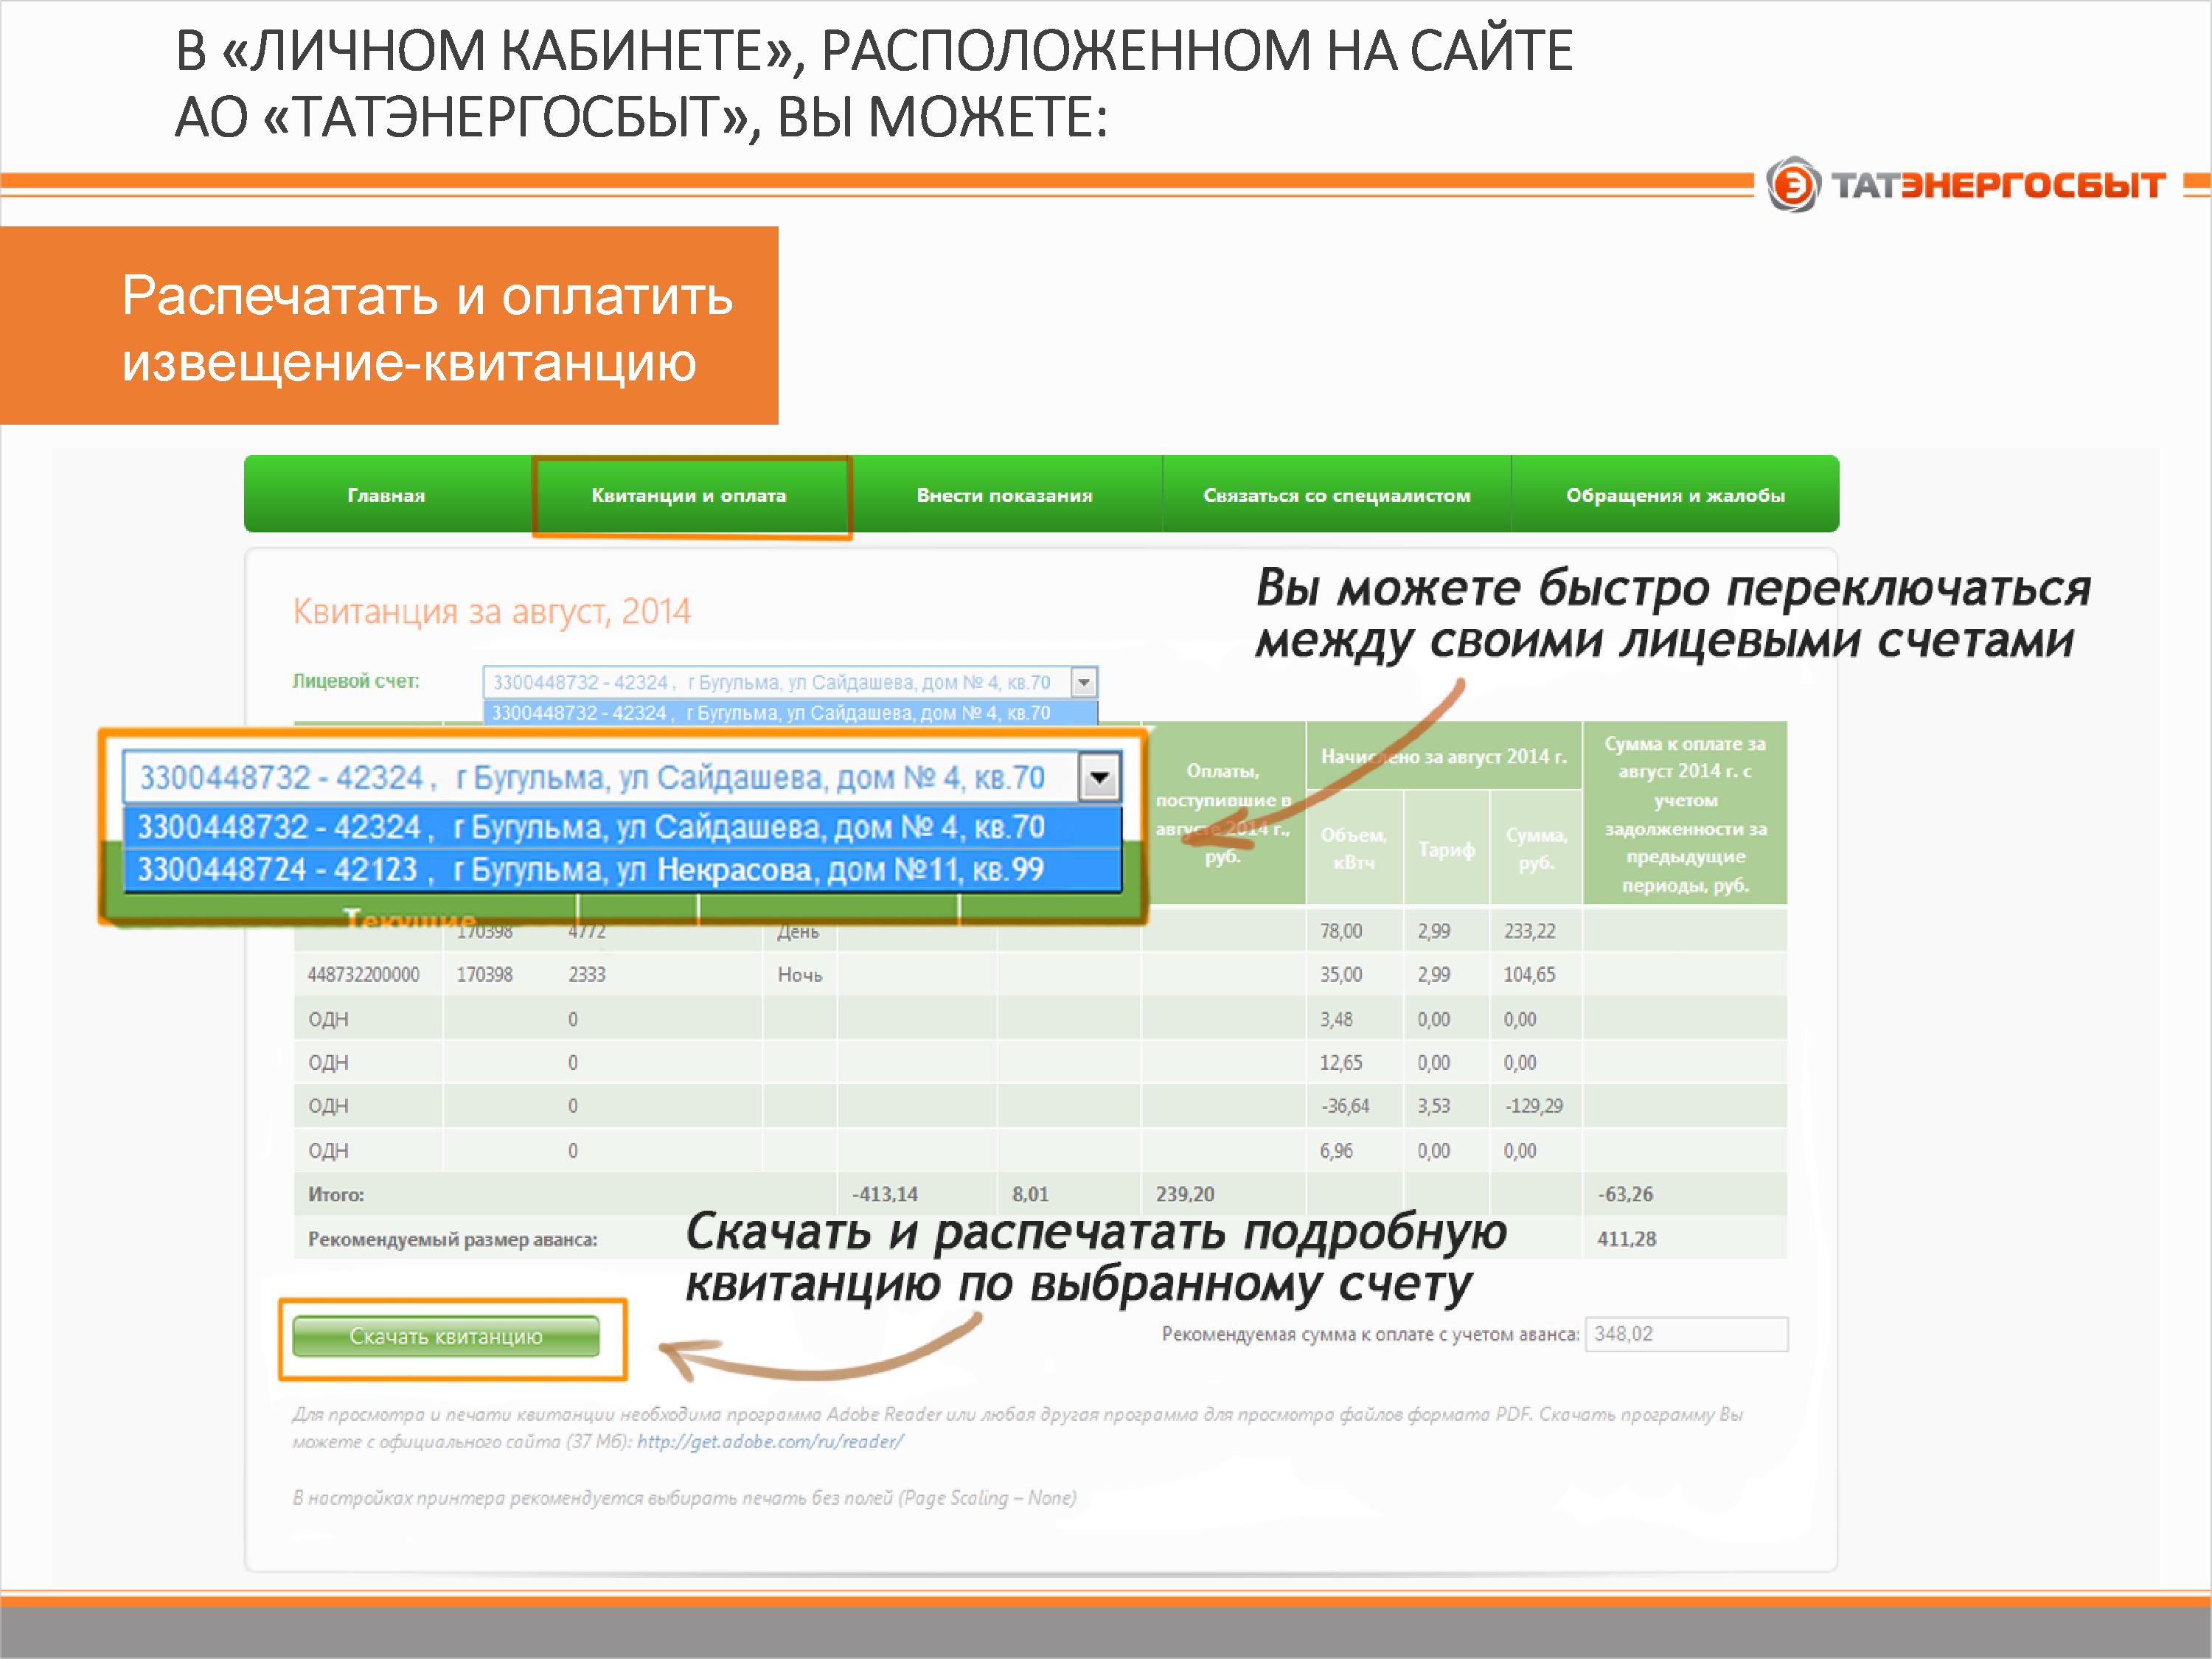Click the total value 8,01
Screen dimensions: 2212x1659
(1030, 1194)
